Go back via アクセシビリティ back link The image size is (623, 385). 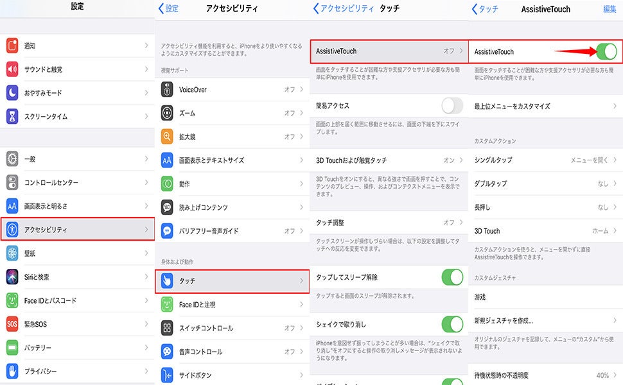(344, 8)
